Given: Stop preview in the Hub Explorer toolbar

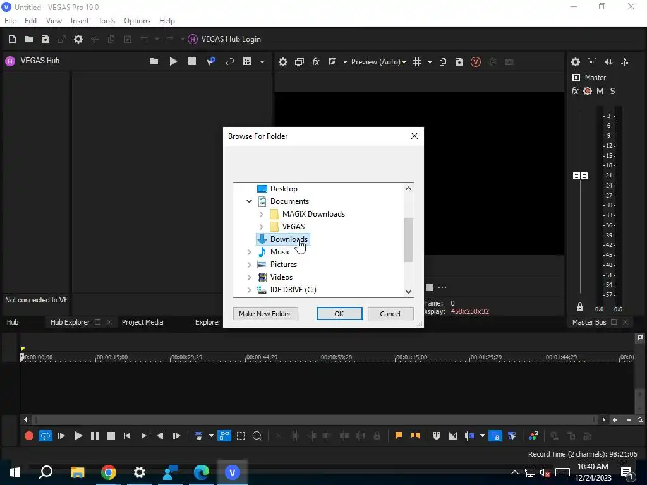Looking at the screenshot, I should 192,61.
